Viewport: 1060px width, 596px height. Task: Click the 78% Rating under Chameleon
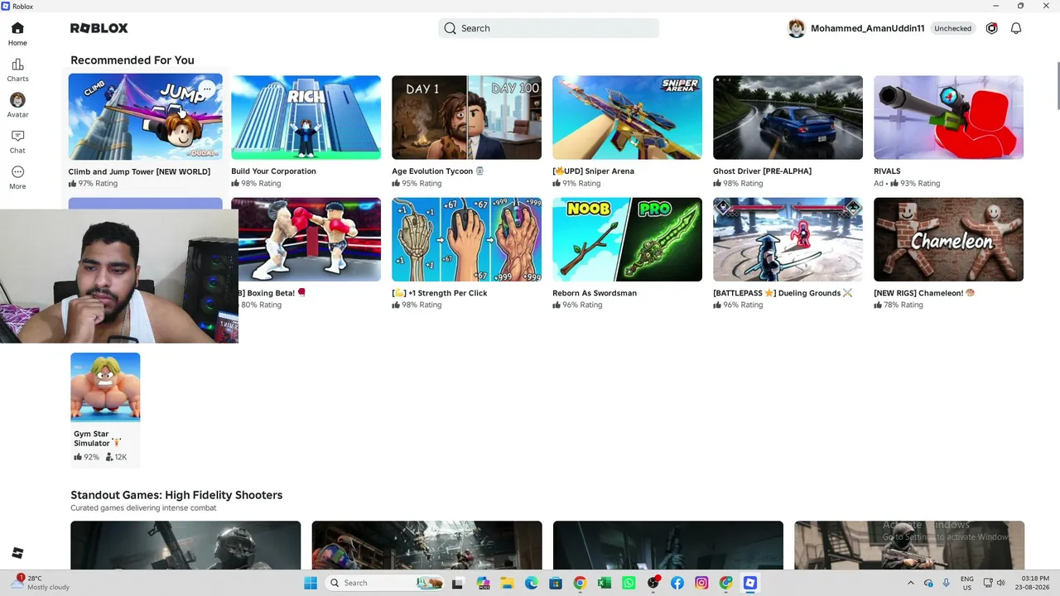tap(899, 305)
